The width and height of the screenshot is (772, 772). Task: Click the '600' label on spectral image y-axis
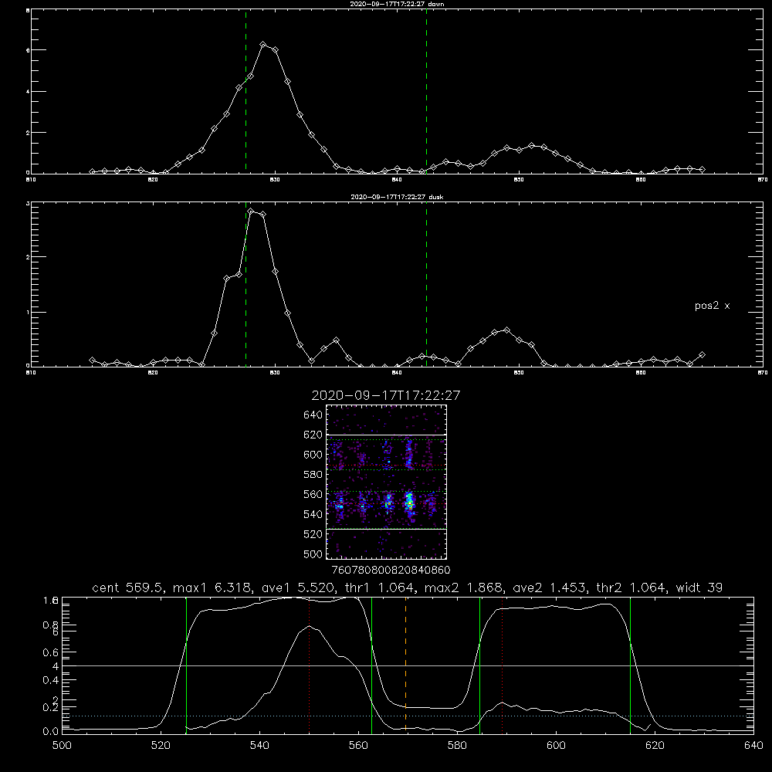313,455
